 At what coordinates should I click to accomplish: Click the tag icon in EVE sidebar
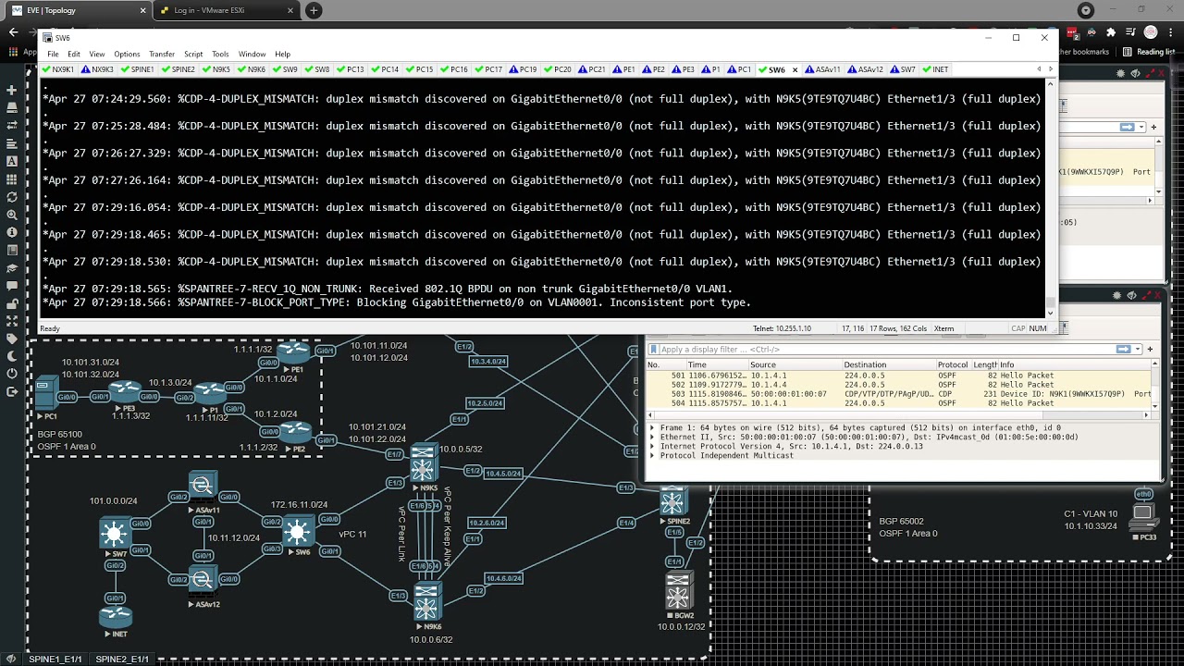pyautogui.click(x=12, y=339)
